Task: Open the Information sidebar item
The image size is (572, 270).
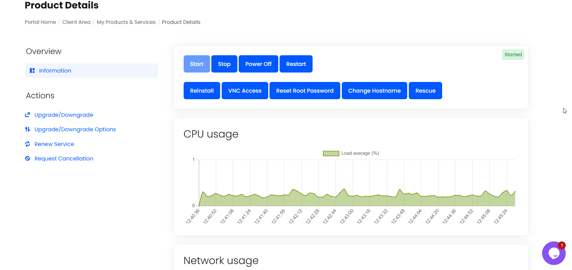Action: [x=92, y=70]
